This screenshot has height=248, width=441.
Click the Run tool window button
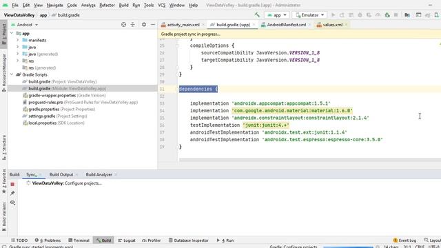(x=225, y=240)
